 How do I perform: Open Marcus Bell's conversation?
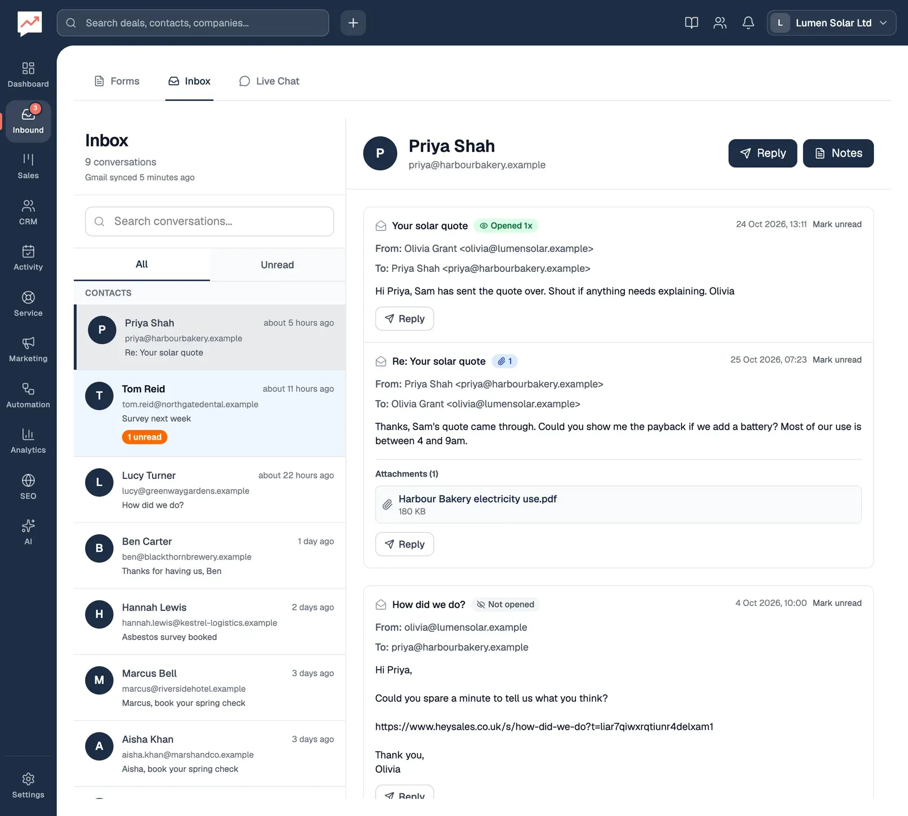(209, 688)
